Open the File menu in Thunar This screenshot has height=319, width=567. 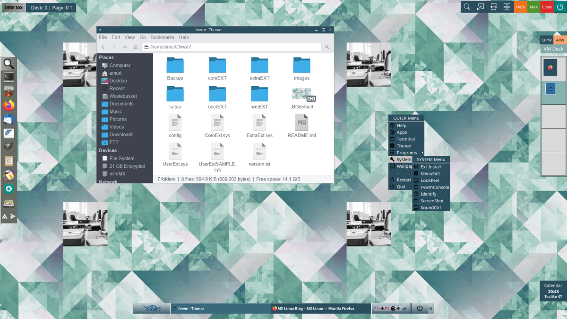click(103, 37)
